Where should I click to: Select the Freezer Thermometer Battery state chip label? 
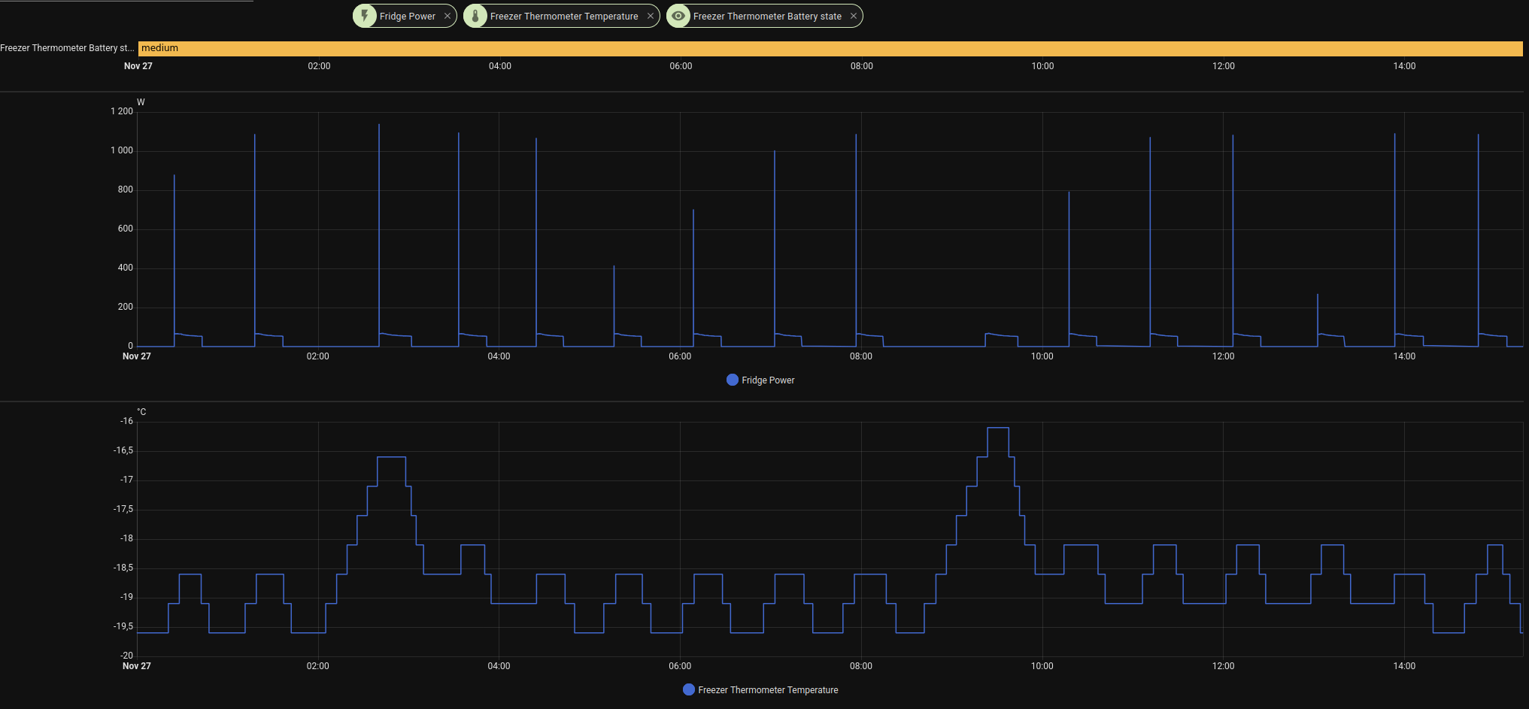(766, 16)
